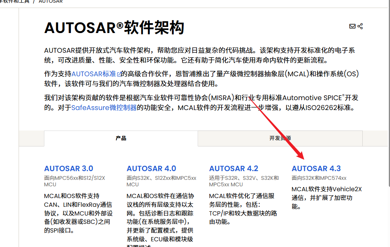390x247 pixels.
Task: Switch to the 产品 tab
Action: point(121,138)
